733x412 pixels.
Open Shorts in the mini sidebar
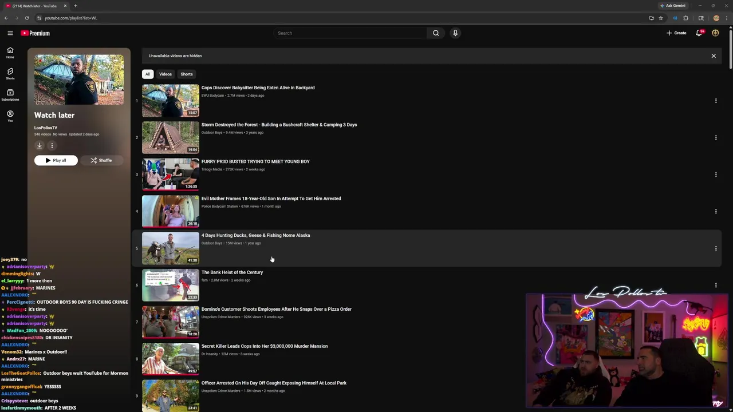pos(10,74)
